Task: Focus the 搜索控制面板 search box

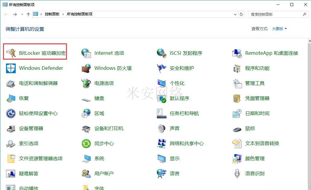Action: tap(278, 14)
